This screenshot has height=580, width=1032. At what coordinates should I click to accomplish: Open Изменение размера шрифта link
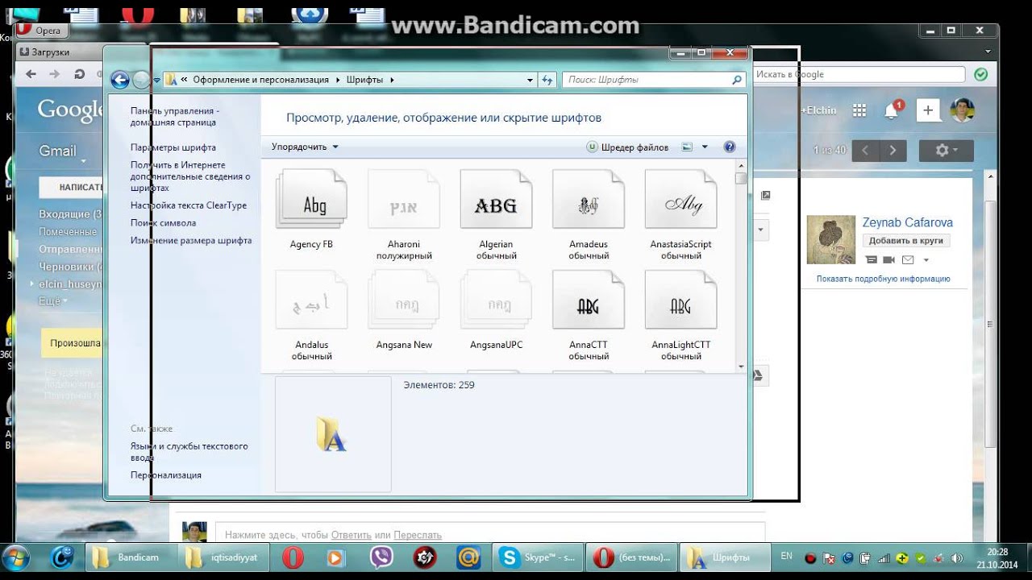191,241
